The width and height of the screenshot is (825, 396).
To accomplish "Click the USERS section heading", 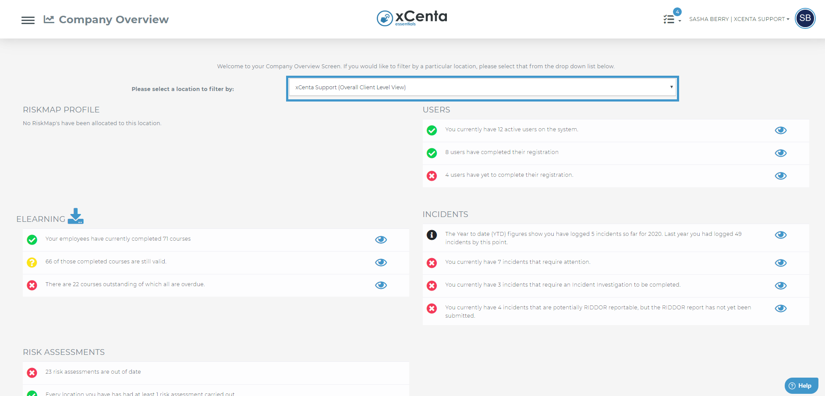I will click(x=436, y=110).
